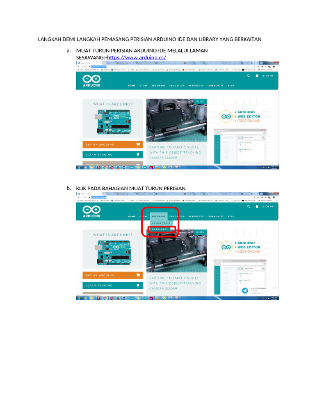Click the camera slider blog photo in step a

[x=176, y=120]
